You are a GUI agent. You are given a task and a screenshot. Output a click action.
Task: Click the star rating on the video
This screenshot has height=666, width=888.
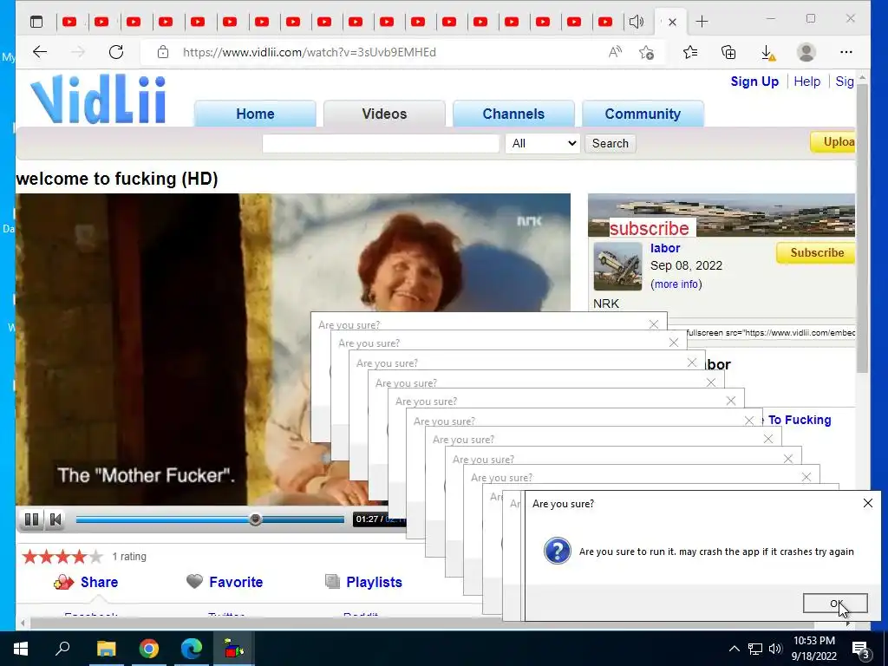point(62,557)
